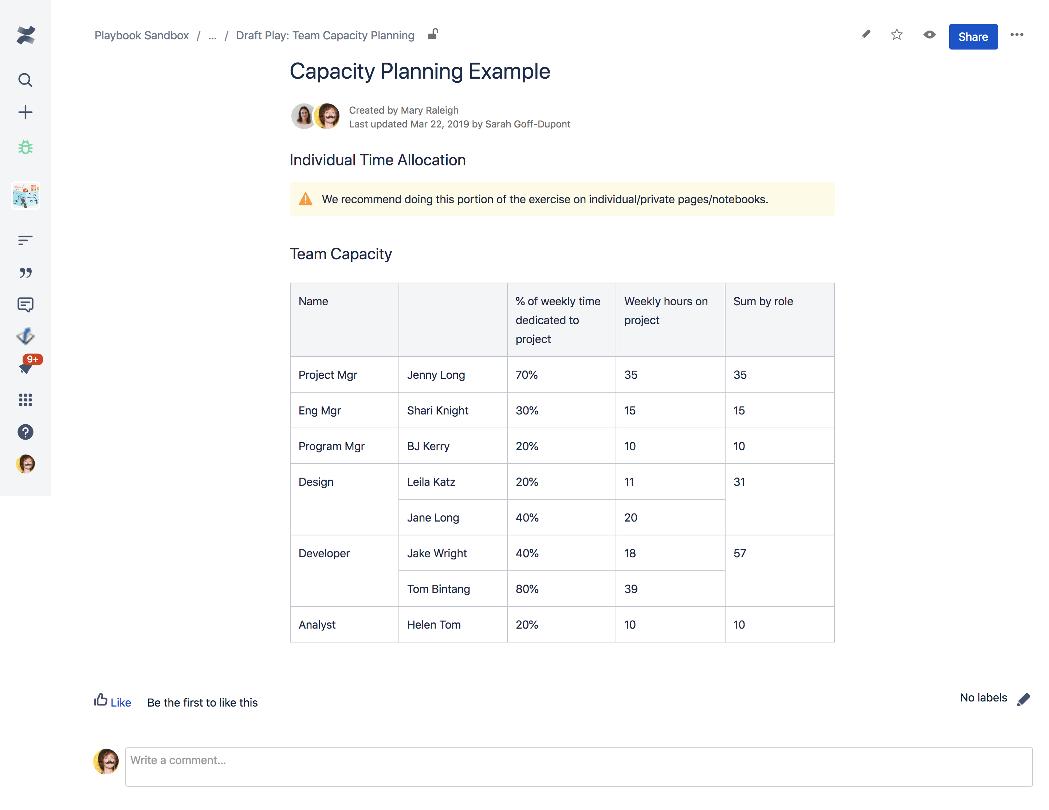This screenshot has width=1049, height=810.
Task: Navigate to Playbook Sandbox breadcrumb
Action: (x=141, y=36)
